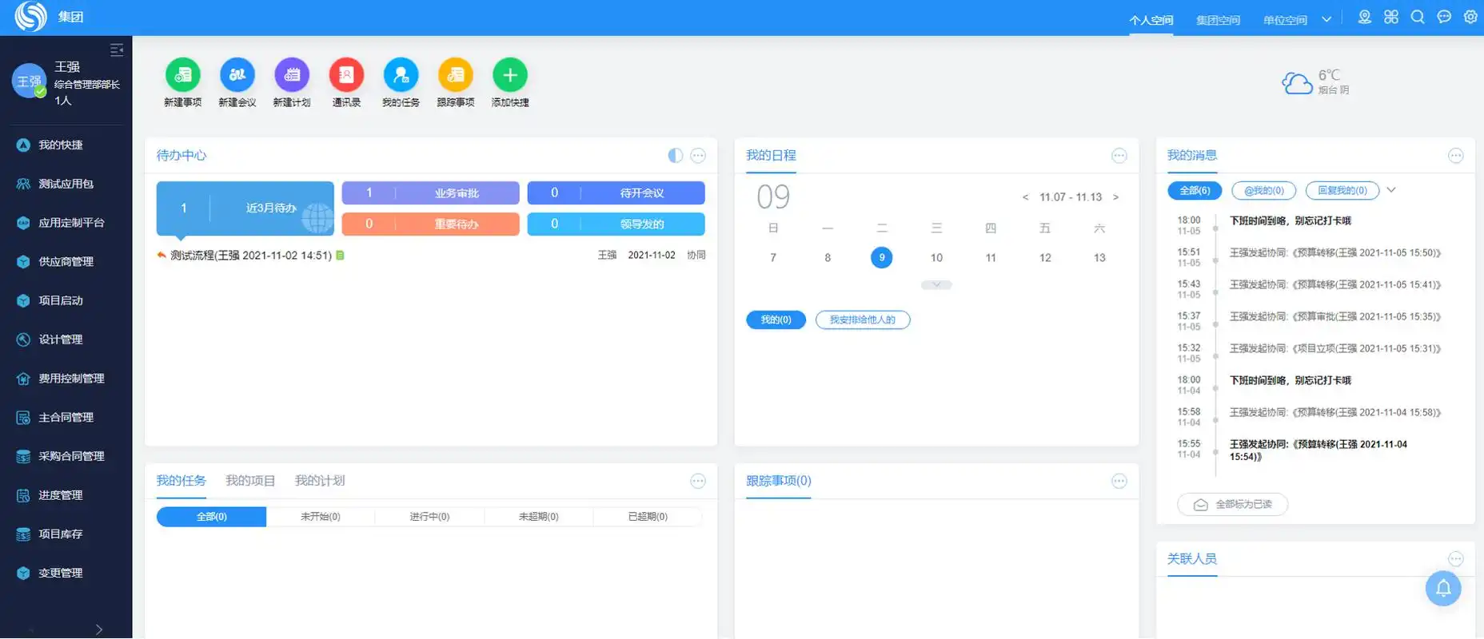Open the 新建会议 shortcut icon
Image resolution: width=1484 pixels, height=639 pixels.
pyautogui.click(x=237, y=75)
